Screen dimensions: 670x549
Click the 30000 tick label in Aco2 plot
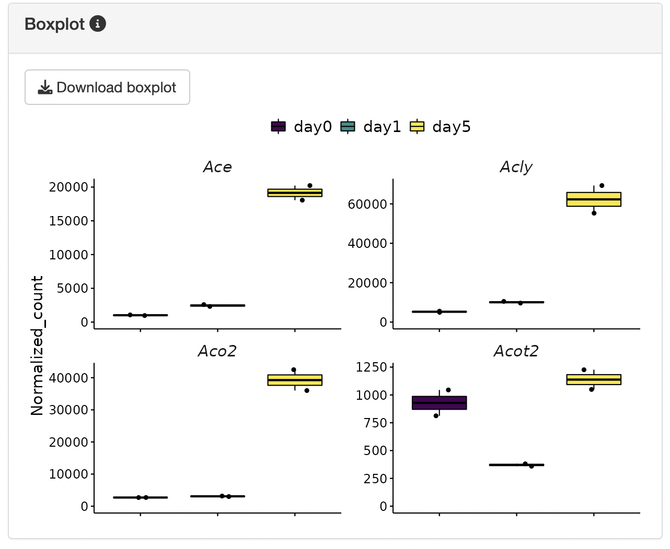point(68,410)
